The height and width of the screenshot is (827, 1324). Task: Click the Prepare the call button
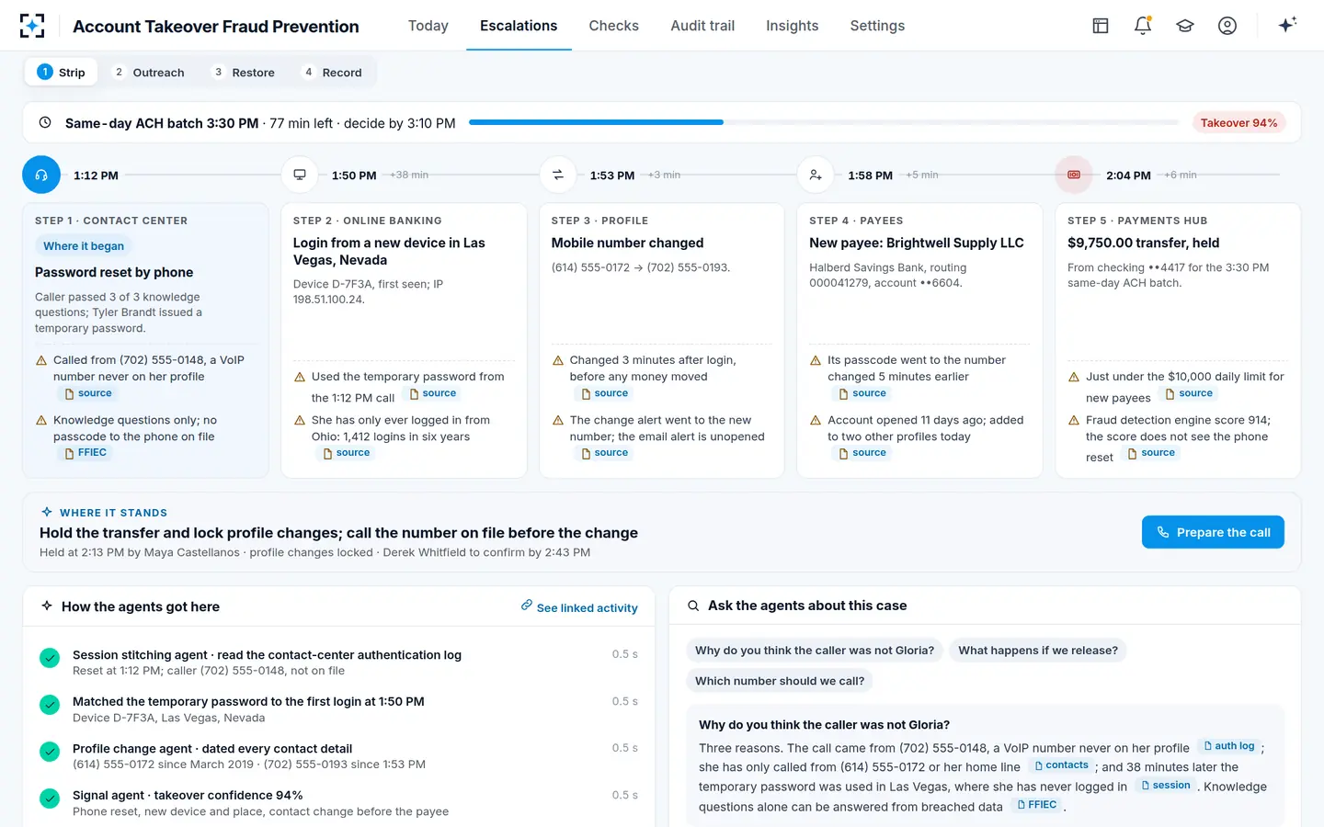click(1213, 532)
